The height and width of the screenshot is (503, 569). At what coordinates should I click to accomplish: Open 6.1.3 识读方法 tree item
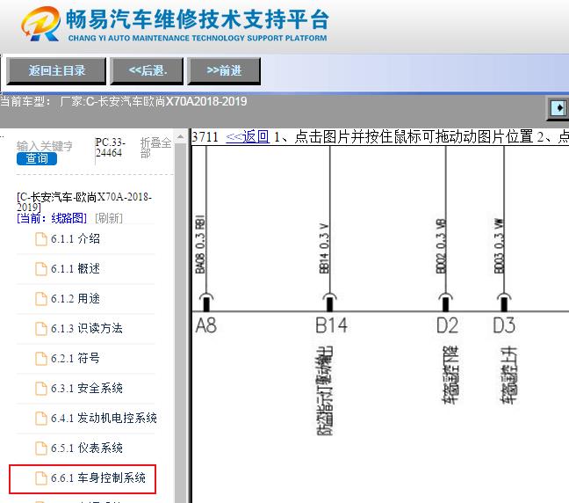tap(86, 328)
